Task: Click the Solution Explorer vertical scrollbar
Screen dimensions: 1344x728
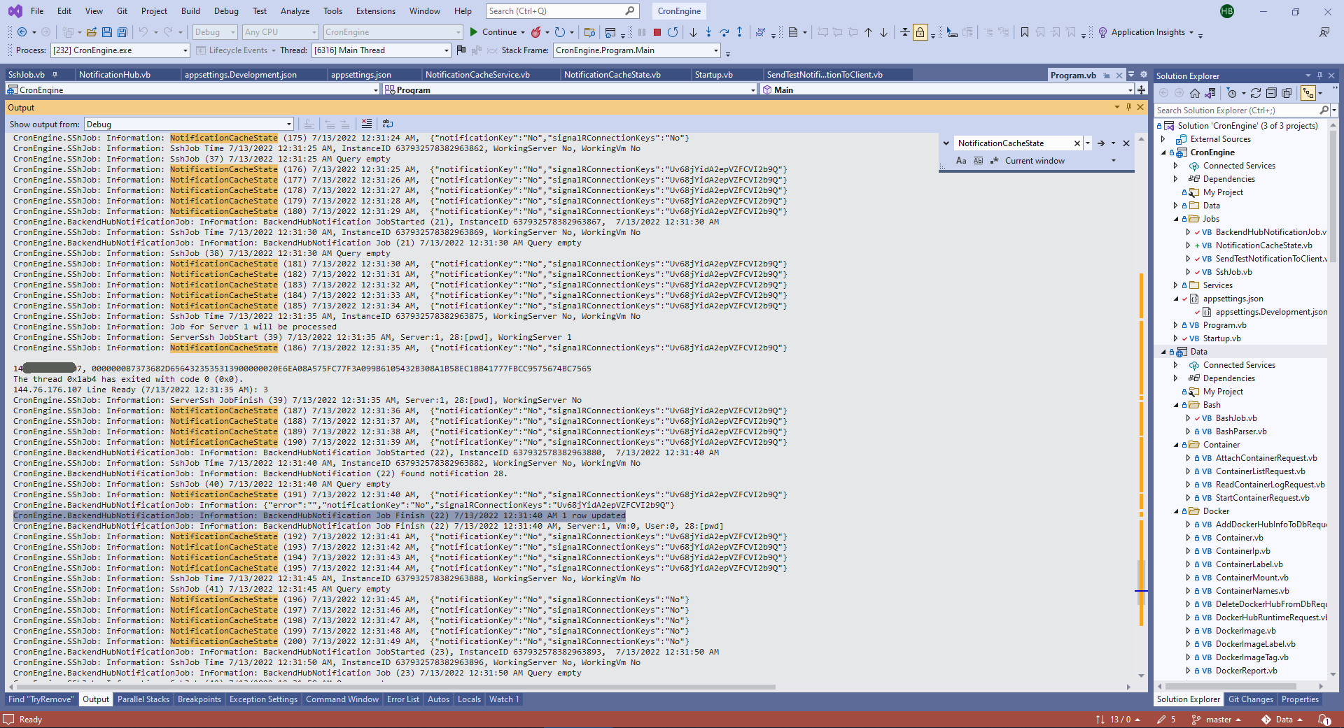Action: 1332,399
